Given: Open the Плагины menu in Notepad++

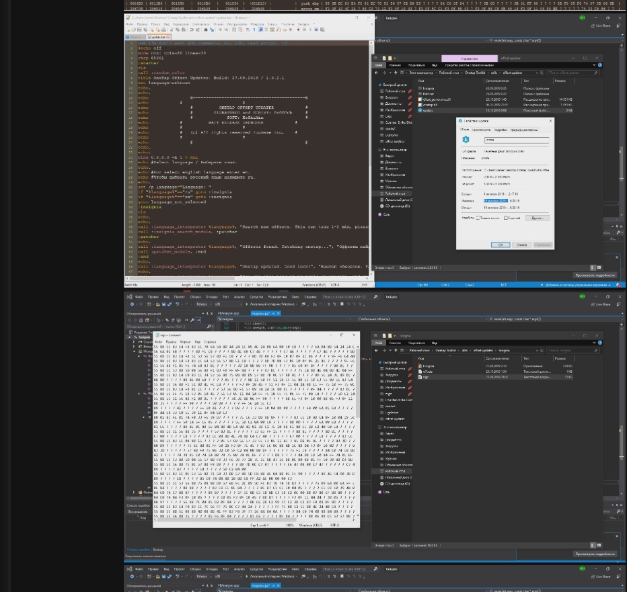Looking at the screenshot, I should point(287,24).
